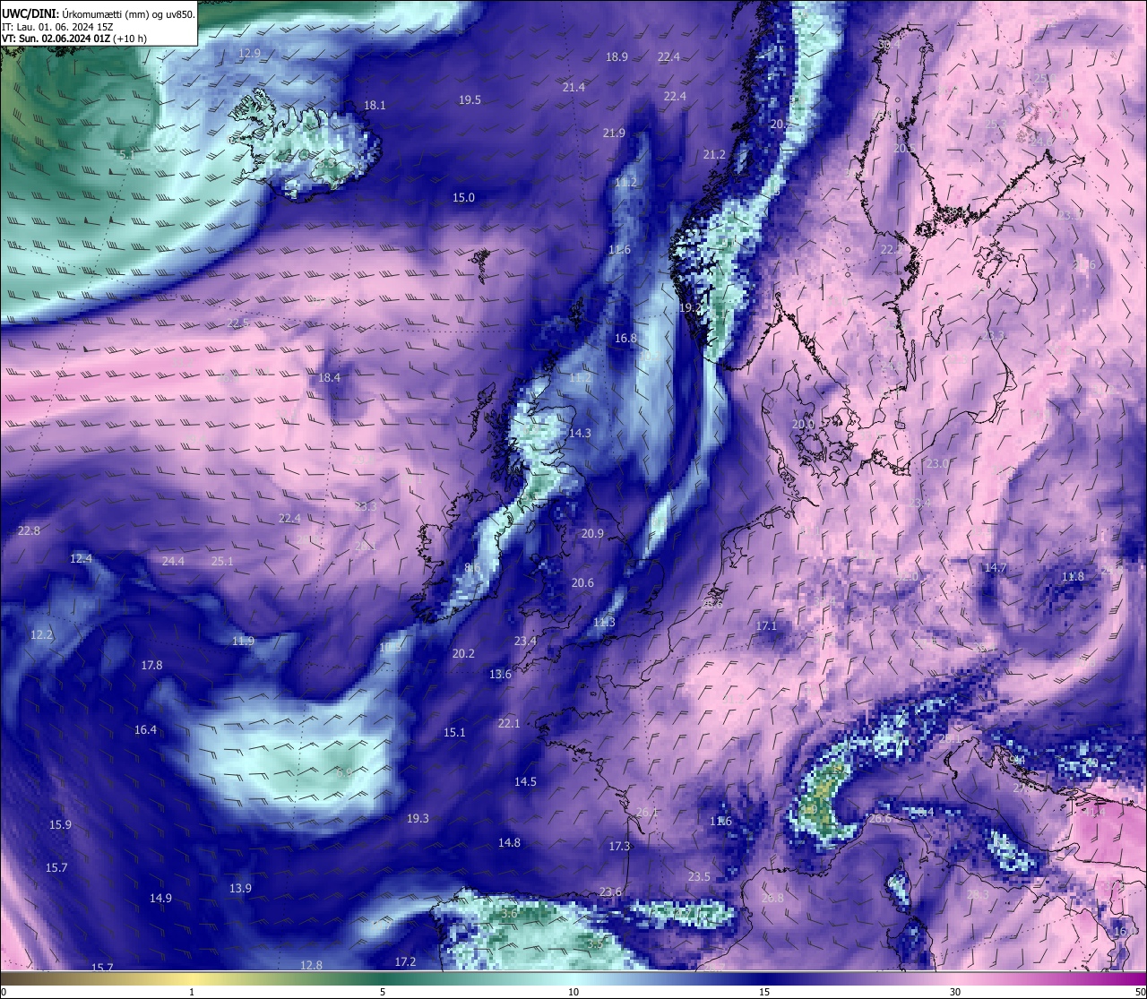Click the 15.0 value south of Iceland

pyautogui.click(x=463, y=198)
